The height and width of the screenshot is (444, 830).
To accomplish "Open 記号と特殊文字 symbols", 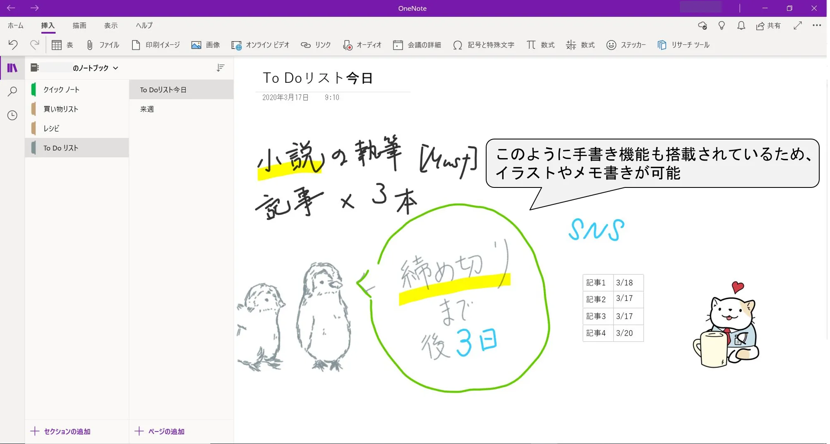I will pos(484,45).
